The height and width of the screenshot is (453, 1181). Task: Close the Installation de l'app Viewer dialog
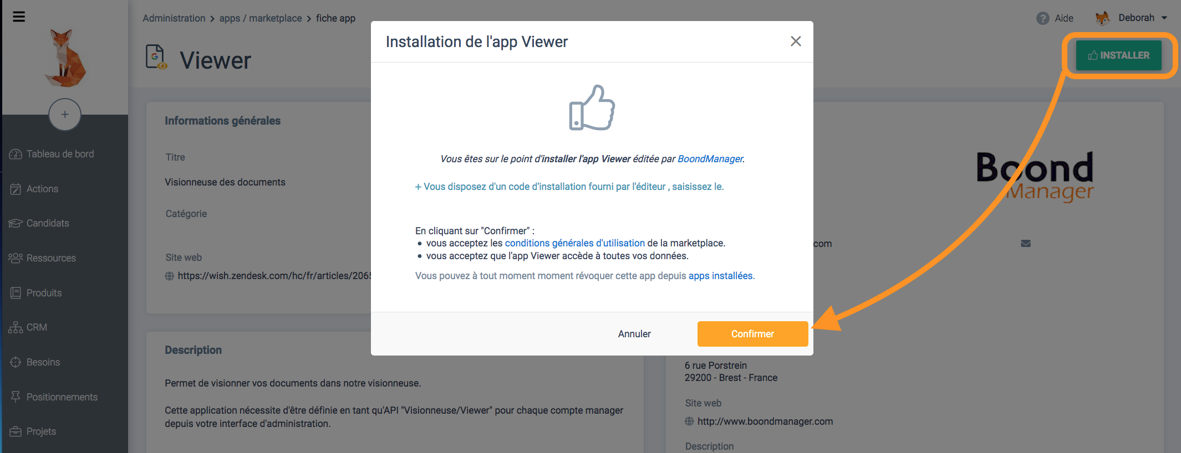click(x=796, y=41)
